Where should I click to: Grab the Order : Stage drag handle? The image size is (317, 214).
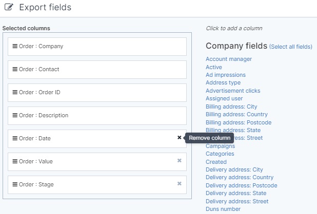15,184
